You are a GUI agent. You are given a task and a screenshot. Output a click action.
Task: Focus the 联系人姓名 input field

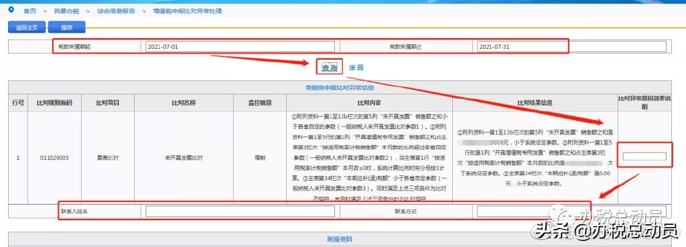pos(241,211)
